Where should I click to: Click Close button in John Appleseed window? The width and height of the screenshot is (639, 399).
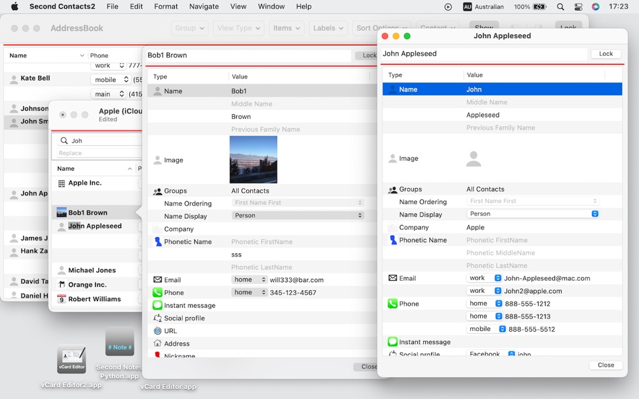point(605,365)
